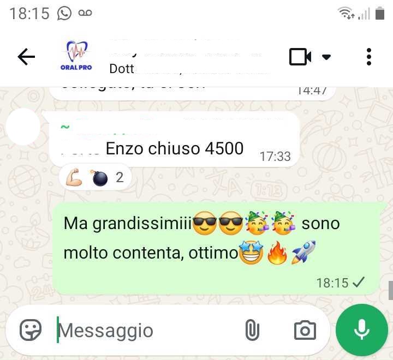Tap the green microphone voice message button

[361, 329]
